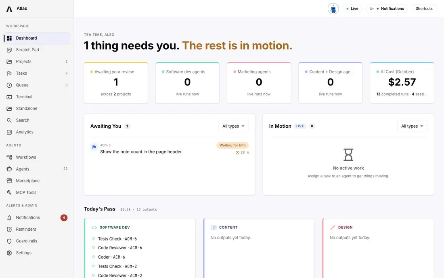This screenshot has height=278, width=444.
Task: Open "Show the note count in the page header"
Action: 141,152
